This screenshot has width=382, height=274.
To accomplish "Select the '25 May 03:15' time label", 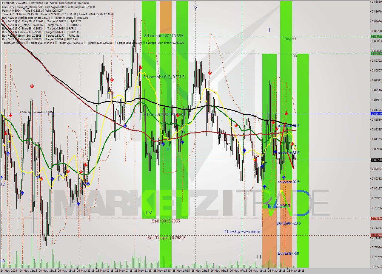I will click(x=104, y=271).
